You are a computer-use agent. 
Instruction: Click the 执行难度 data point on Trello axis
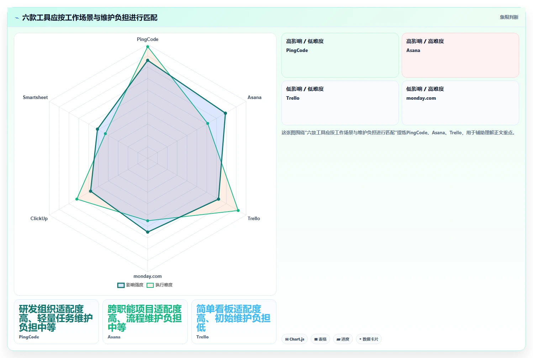pyautogui.click(x=238, y=211)
